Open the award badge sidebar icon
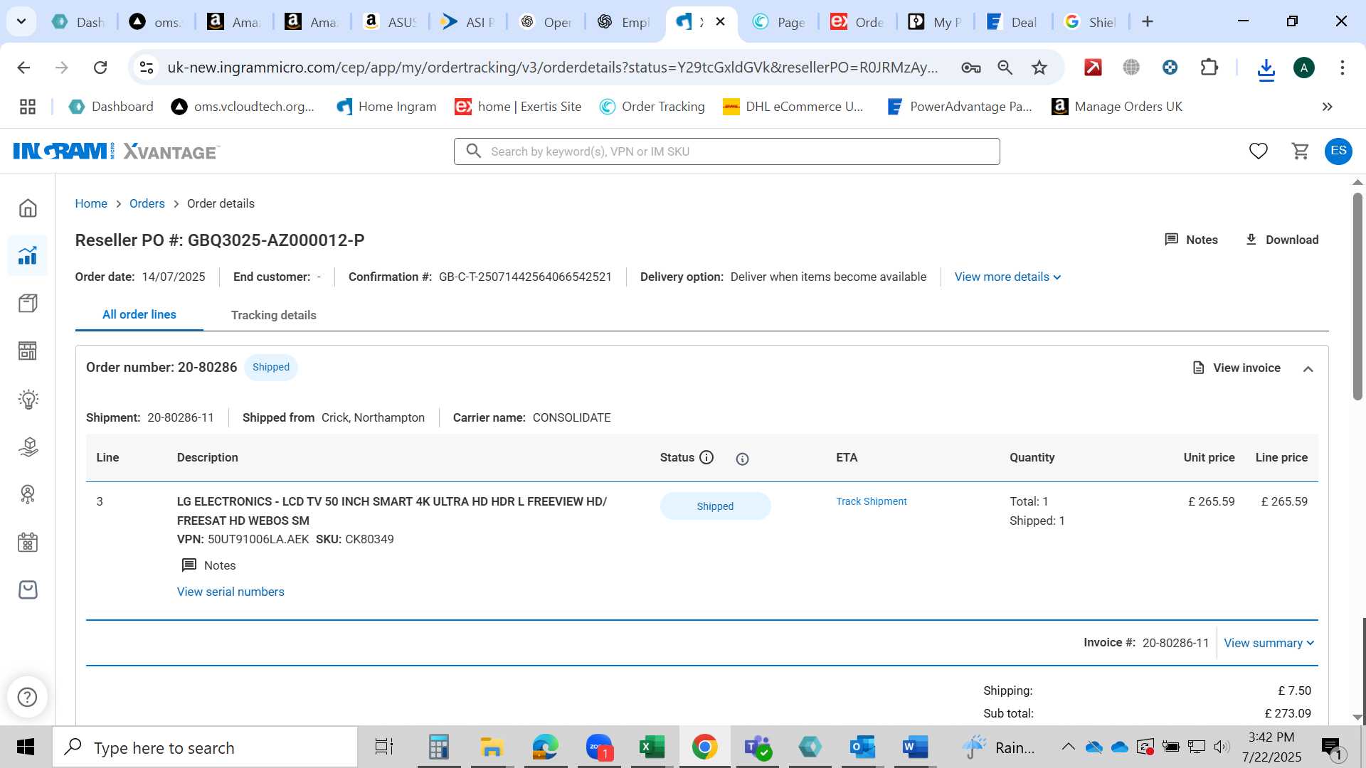 tap(28, 494)
